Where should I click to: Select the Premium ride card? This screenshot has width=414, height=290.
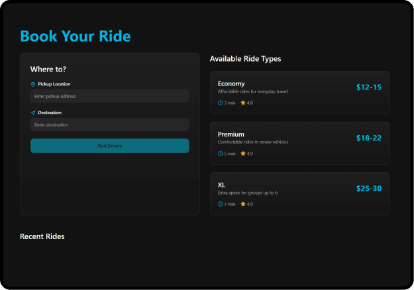299,143
